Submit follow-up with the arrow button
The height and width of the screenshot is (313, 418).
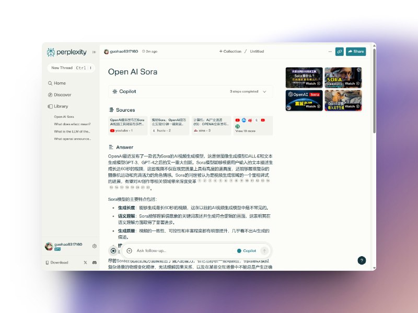(264, 251)
